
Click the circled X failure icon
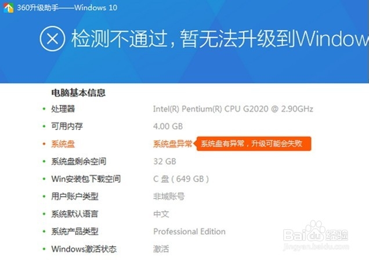[52, 38]
